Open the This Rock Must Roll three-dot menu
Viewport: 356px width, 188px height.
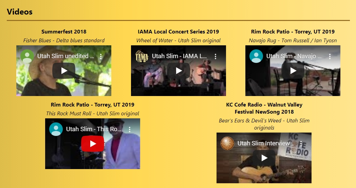[129, 130]
